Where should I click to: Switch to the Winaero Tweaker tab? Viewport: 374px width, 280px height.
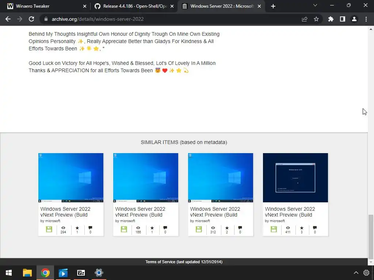click(45, 6)
